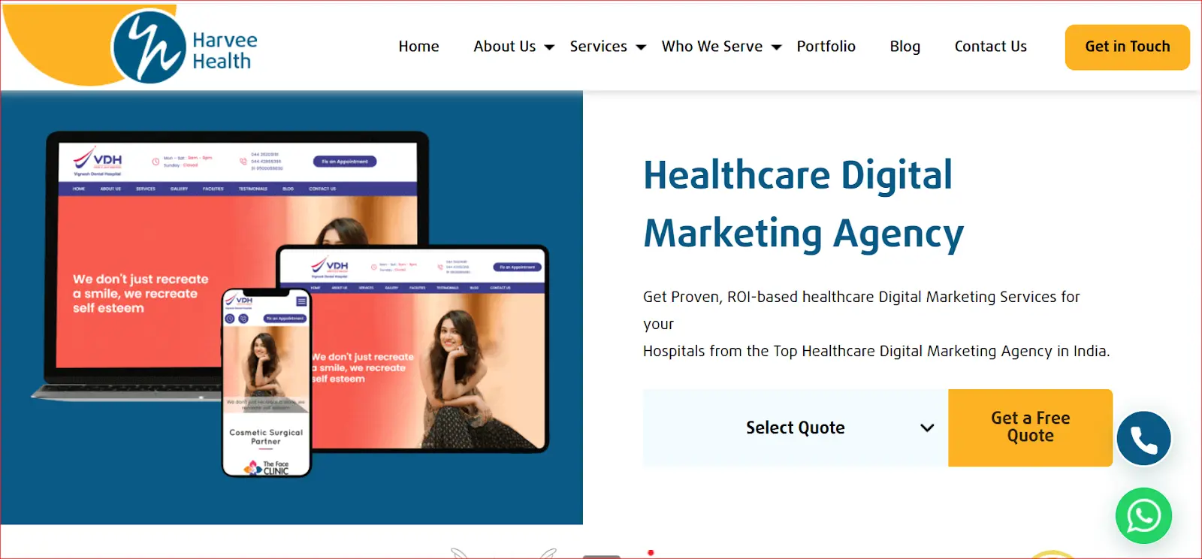The height and width of the screenshot is (559, 1202).
Task: Open the WhatsApp chat icon
Action: (x=1143, y=516)
